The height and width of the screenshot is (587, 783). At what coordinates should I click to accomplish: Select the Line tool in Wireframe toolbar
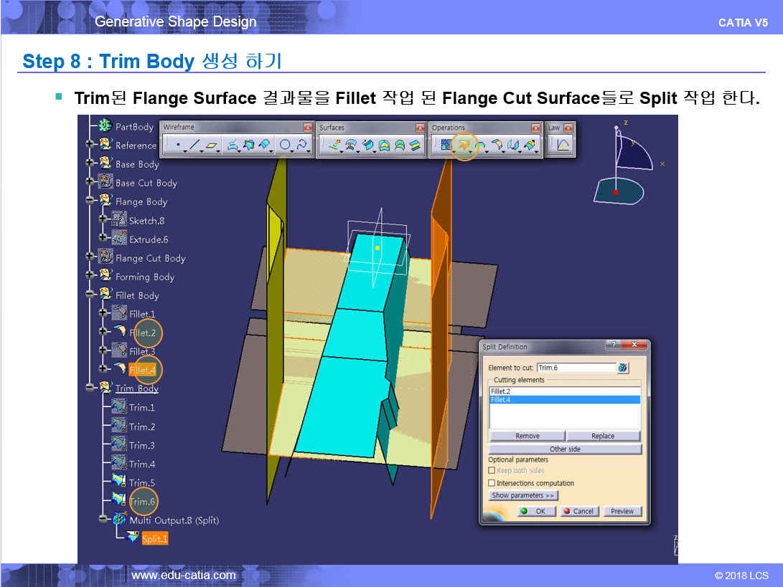195,145
